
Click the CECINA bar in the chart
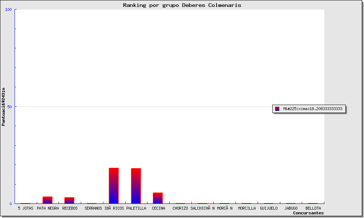point(158,198)
